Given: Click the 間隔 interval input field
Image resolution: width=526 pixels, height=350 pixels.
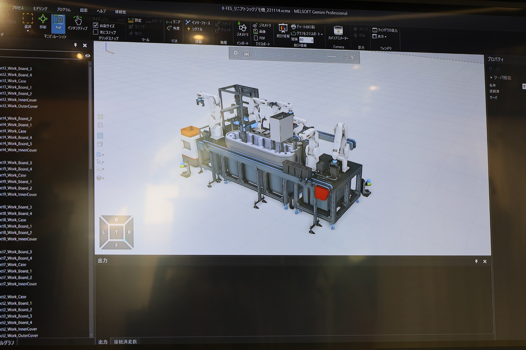Looking at the screenshot, I should click(x=306, y=40).
